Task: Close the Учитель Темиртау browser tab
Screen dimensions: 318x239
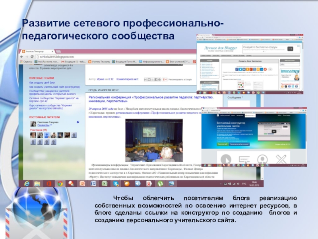Action: (x=52, y=51)
